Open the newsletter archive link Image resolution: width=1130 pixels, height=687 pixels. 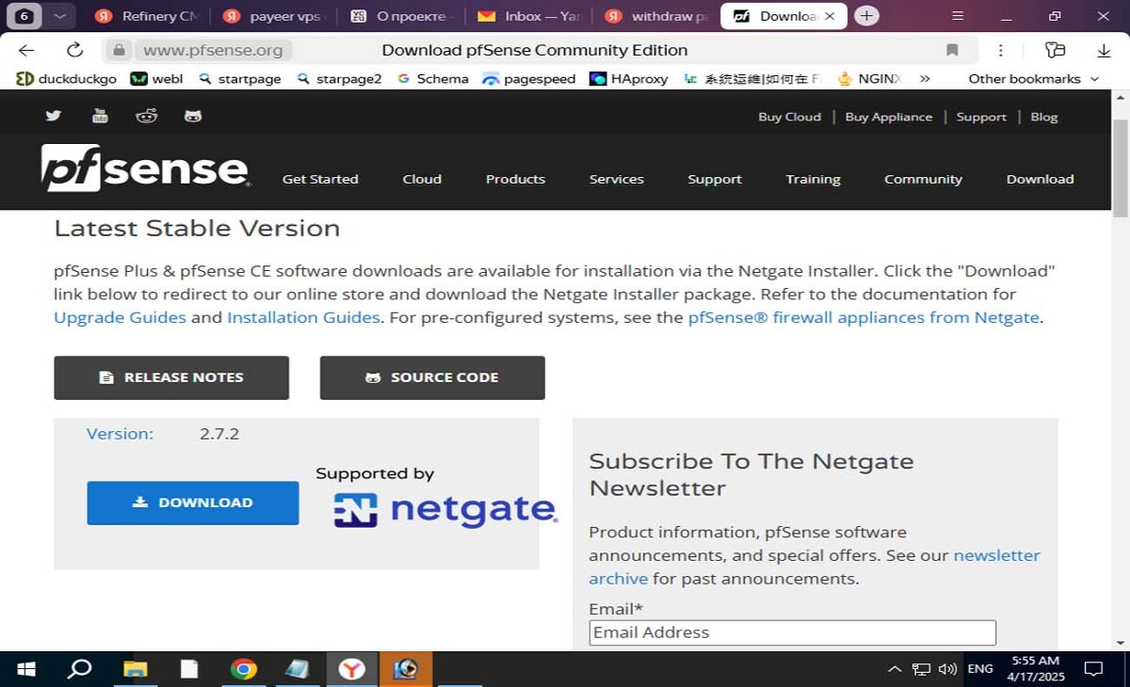click(x=815, y=567)
